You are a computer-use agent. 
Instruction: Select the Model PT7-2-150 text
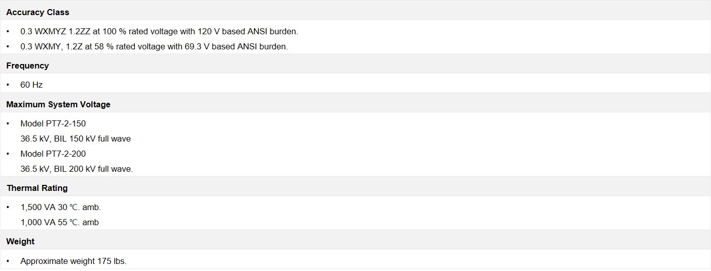pyautogui.click(x=53, y=123)
